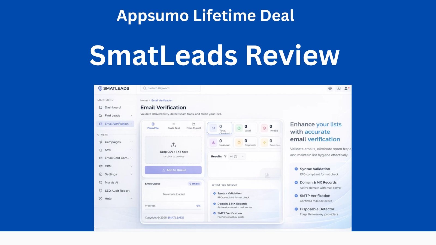Expand the Help dropdown chevron
The image size is (436, 245).
click(x=131, y=198)
